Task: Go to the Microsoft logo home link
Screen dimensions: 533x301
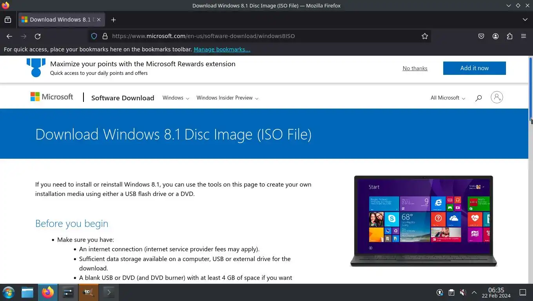Action: [52, 97]
